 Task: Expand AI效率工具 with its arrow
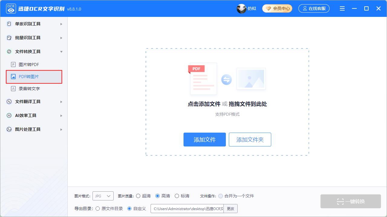pos(61,115)
